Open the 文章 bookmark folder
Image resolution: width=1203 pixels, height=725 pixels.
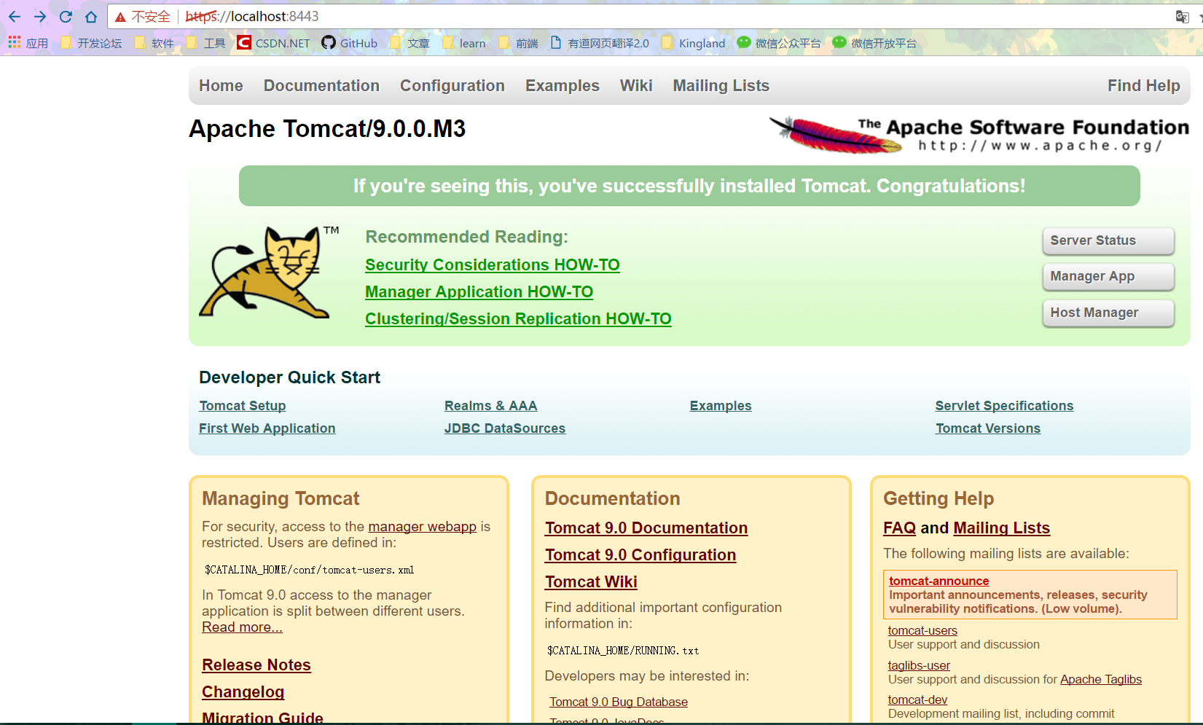[410, 43]
